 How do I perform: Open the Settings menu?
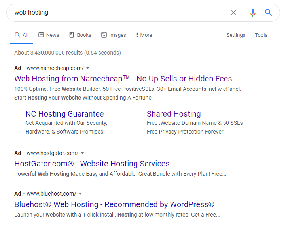[236, 35]
